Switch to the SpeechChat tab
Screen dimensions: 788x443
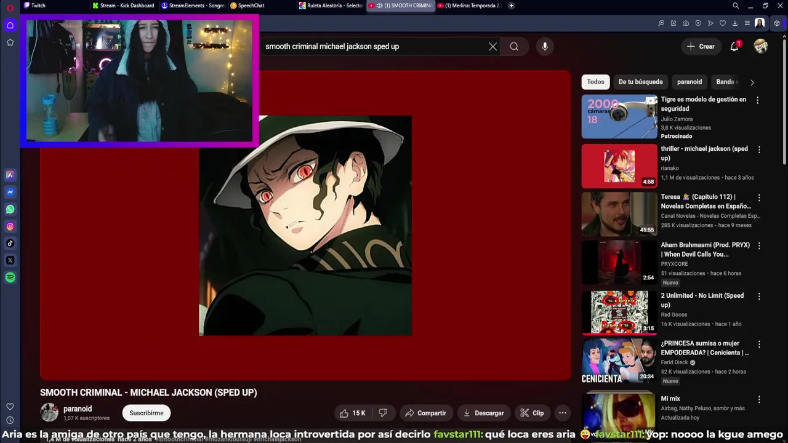(262, 6)
